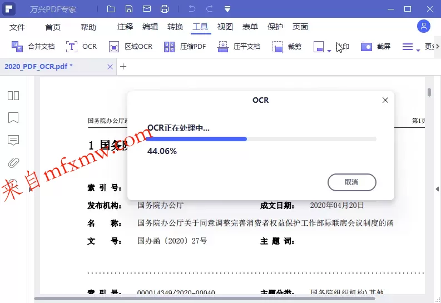Select the 工具 ribbon tab
Viewport: 441px width, 303px height.
coord(200,27)
